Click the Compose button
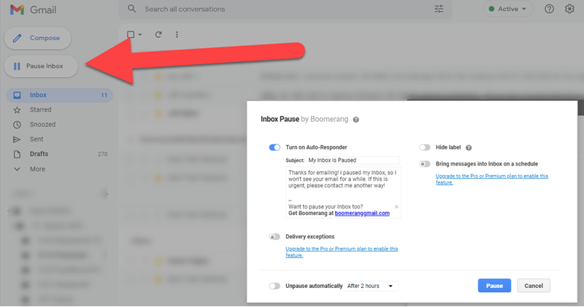Viewport: 584px width, 307px height. point(38,38)
